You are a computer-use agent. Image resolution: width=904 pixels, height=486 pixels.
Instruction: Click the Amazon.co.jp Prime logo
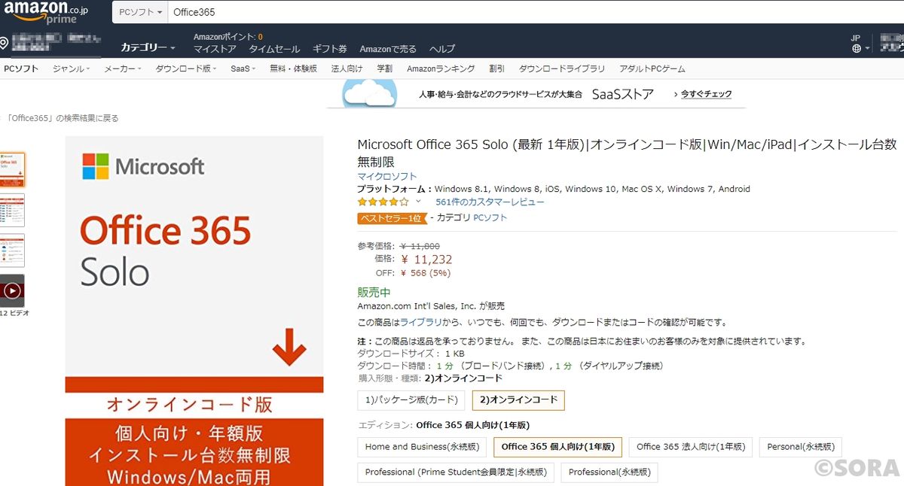44,12
